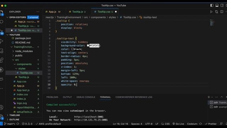This screenshot has height=128, width=227.
Task: Click Spaces: 4 indentation setting
Action: 137,124
